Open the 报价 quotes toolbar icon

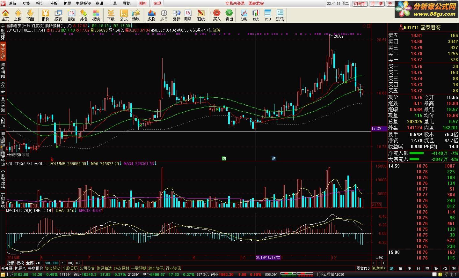tap(46, 15)
